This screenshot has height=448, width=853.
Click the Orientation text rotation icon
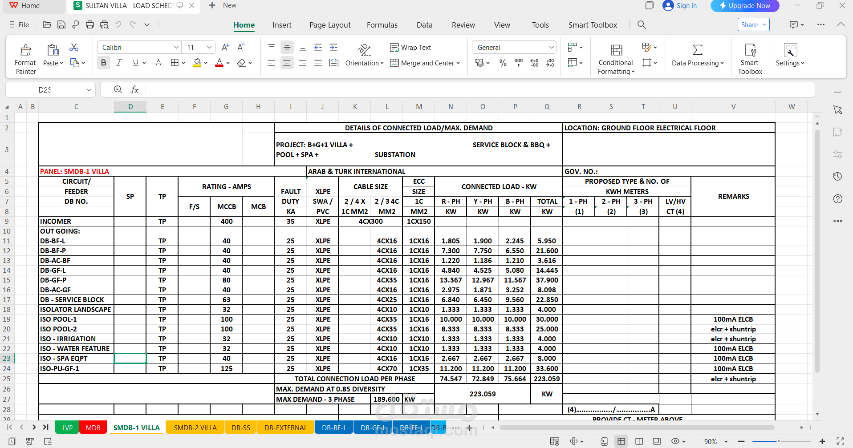[365, 49]
